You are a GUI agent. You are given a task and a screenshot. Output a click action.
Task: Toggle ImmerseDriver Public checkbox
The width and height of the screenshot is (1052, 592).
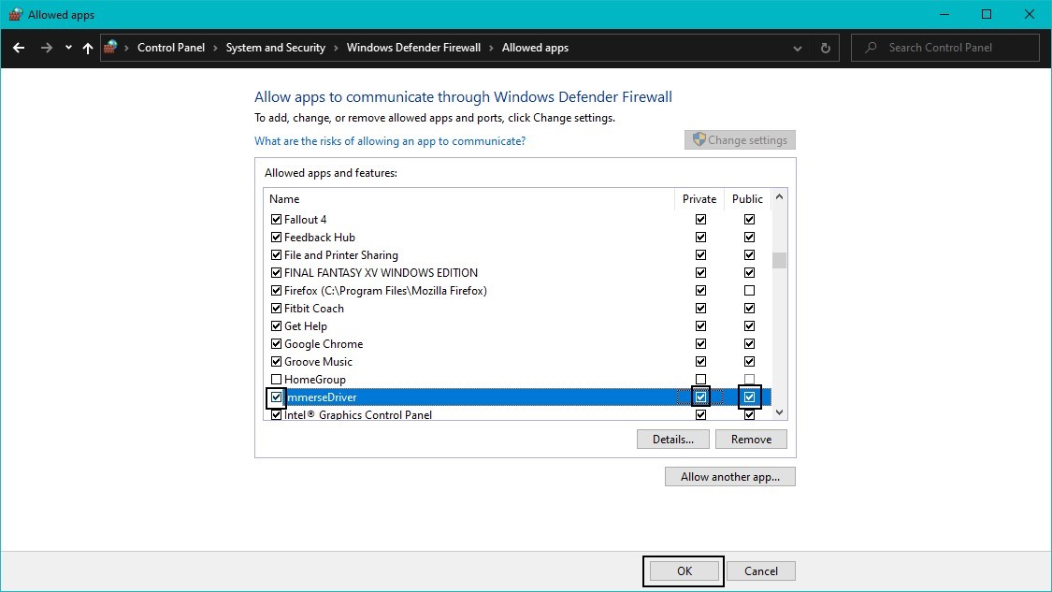click(x=749, y=397)
